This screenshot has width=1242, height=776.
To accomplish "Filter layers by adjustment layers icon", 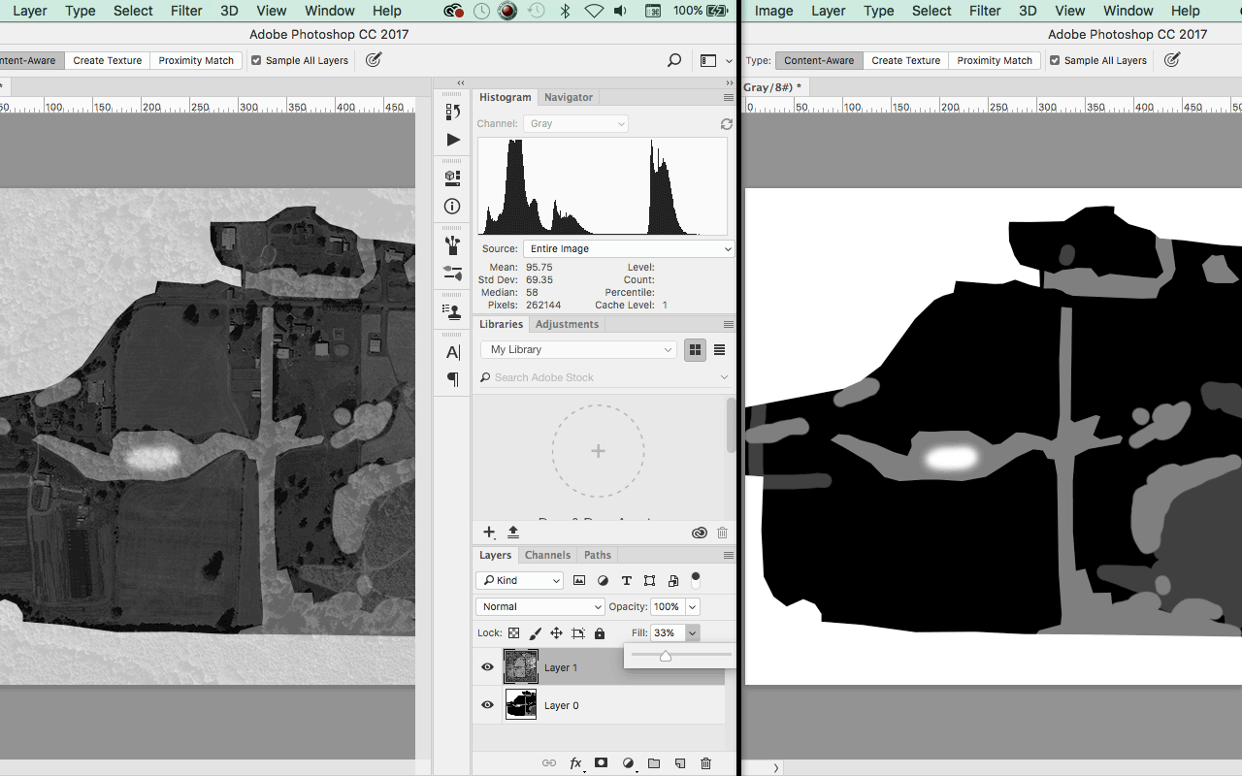I will coord(603,581).
